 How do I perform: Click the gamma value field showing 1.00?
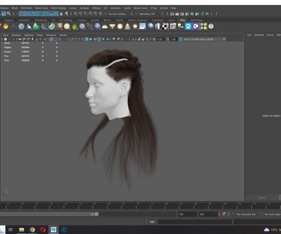pyautogui.click(x=173, y=39)
